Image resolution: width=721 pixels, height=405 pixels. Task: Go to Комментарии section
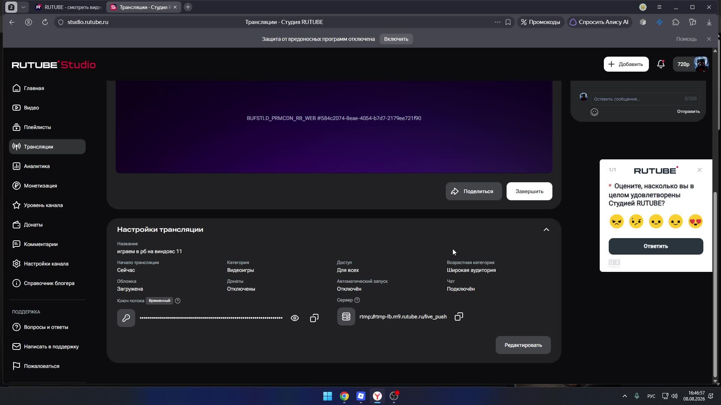[x=47, y=244]
